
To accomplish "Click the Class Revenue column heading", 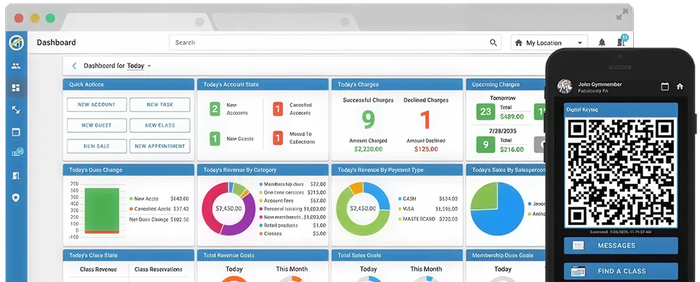I will (x=98, y=269).
